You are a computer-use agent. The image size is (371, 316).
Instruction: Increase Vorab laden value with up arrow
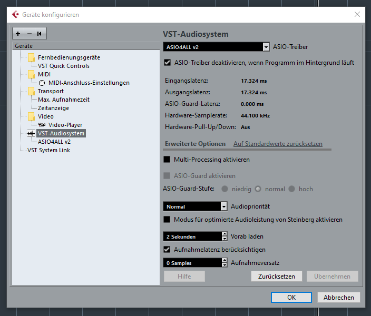[224, 234]
